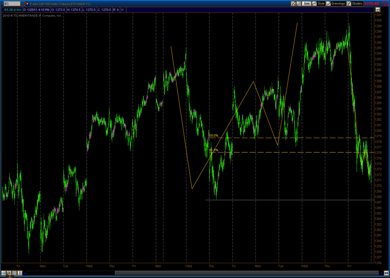390x278 pixels.
Task: Click the 1270.50 last price readout
Action: coord(372,4)
